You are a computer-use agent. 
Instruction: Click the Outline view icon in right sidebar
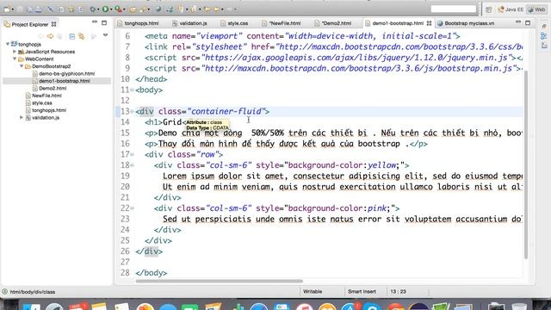544,36
